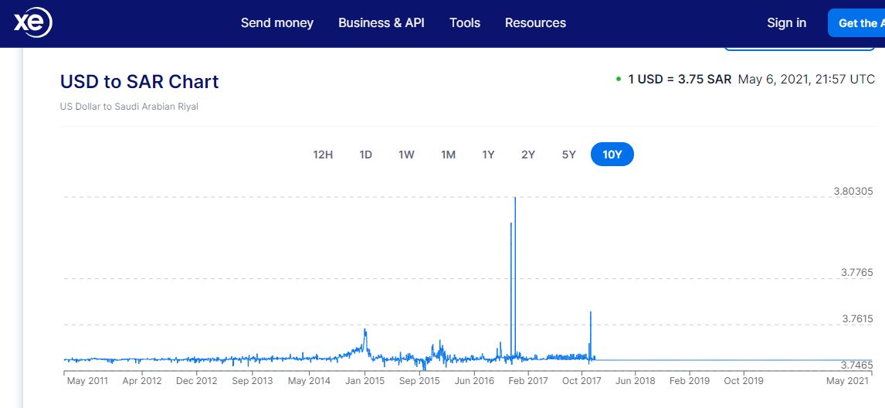Viewport: 885px width, 408px height.
Task: Choose the 1W time range
Action: [x=407, y=155]
